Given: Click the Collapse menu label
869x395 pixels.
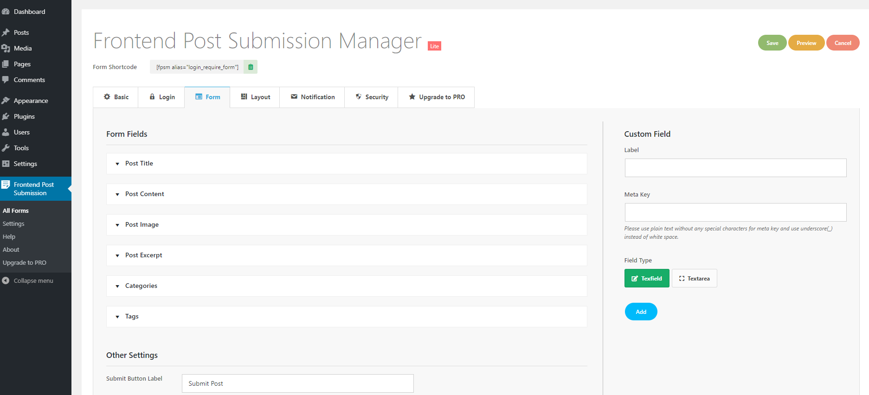Looking at the screenshot, I should 33,280.
